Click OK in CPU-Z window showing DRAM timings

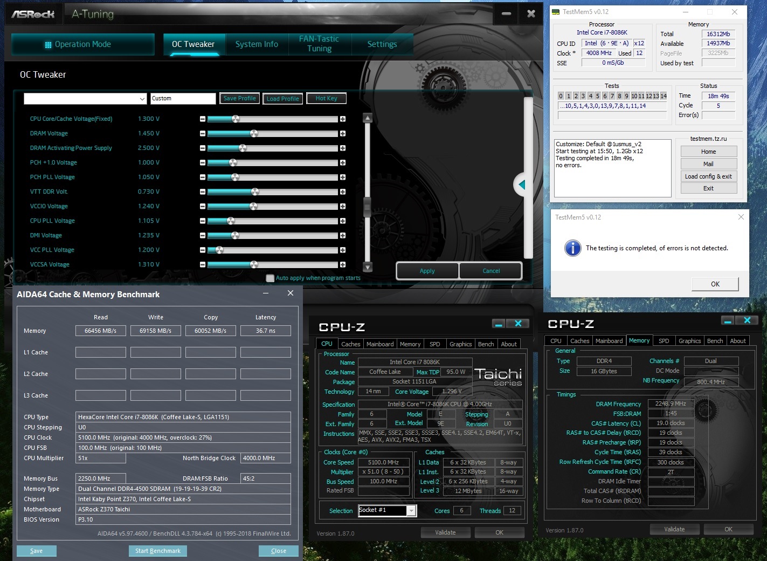pos(728,529)
